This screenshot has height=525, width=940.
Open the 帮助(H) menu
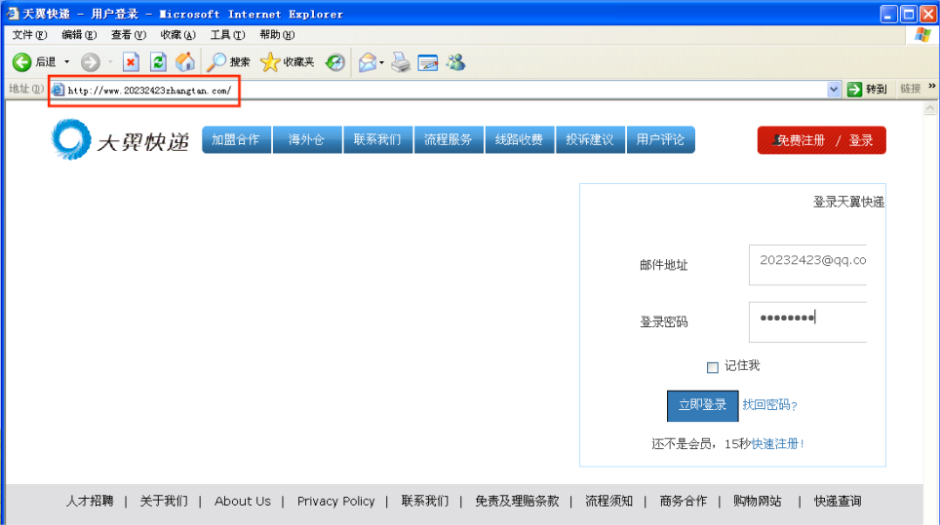pyautogui.click(x=277, y=35)
